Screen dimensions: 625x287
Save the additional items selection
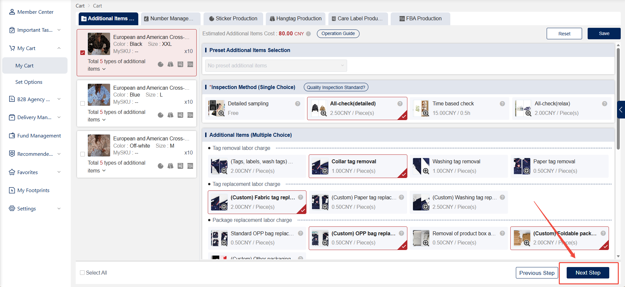coord(604,33)
